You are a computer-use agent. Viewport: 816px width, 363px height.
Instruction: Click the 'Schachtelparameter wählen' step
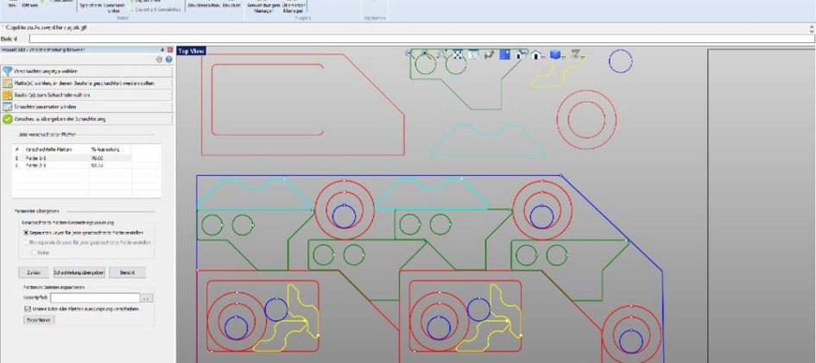pyautogui.click(x=51, y=106)
